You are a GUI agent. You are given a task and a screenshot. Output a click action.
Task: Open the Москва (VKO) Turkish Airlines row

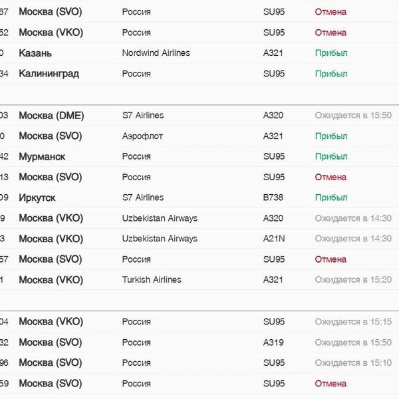(199, 280)
